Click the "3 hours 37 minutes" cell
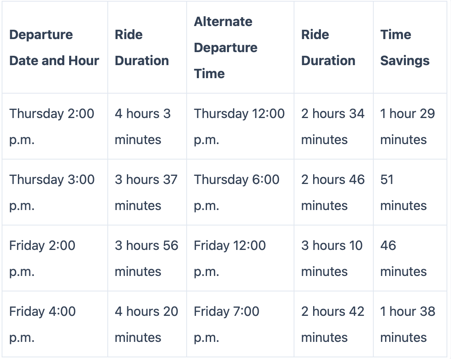Viewport: 451px width, 359px height. [147, 192]
